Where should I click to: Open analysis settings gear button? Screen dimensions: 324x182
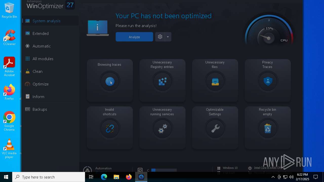(x=160, y=37)
